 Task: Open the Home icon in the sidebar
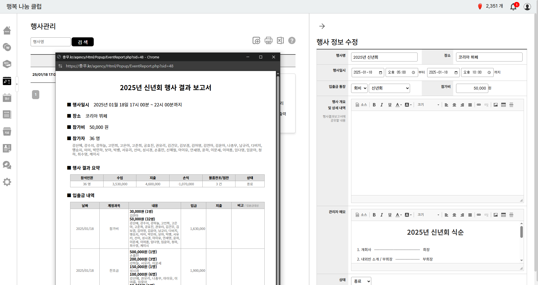point(7,30)
